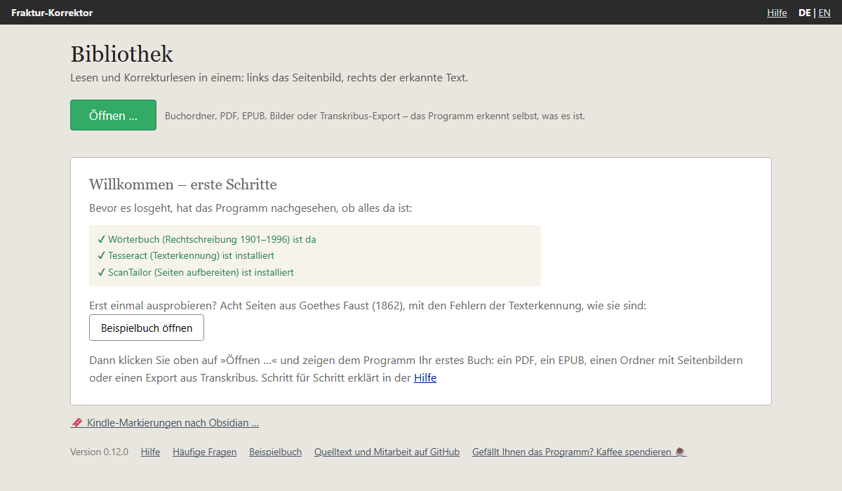Click the Willkommen – erste Schritte heading
This screenshot has width=842, height=491.
click(x=183, y=184)
